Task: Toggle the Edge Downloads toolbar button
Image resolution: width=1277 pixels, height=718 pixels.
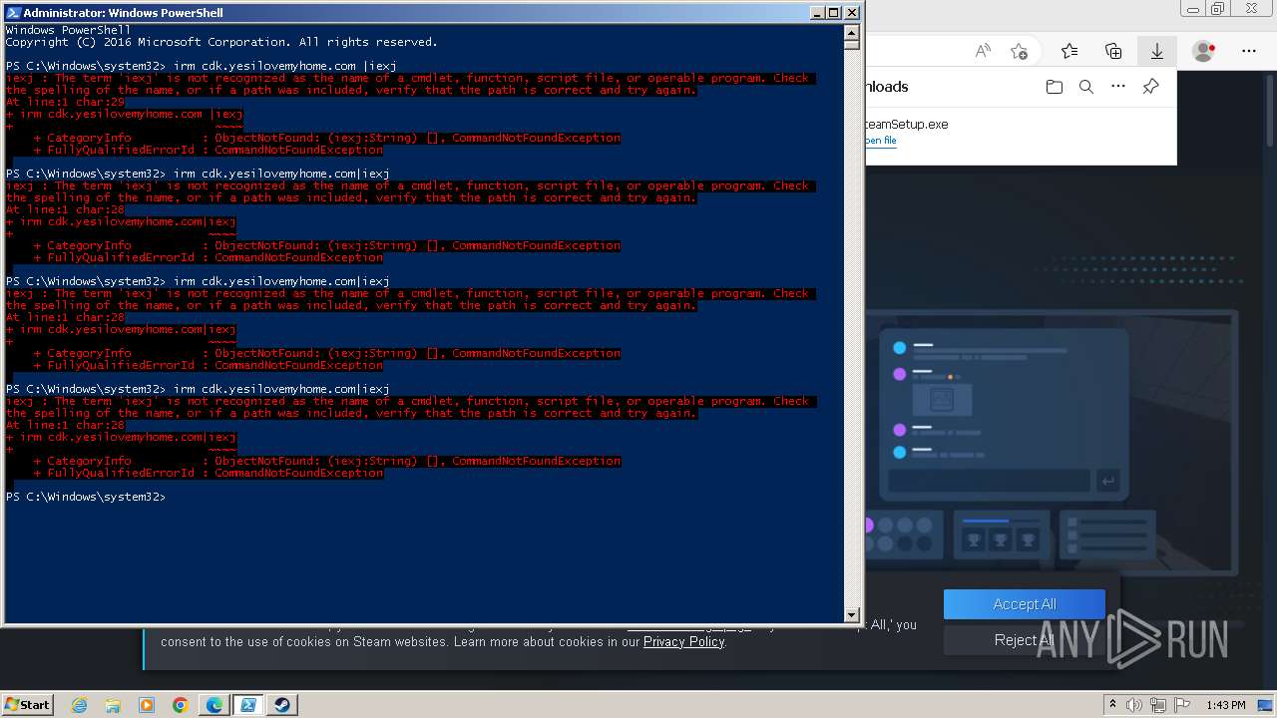Action: [1157, 51]
